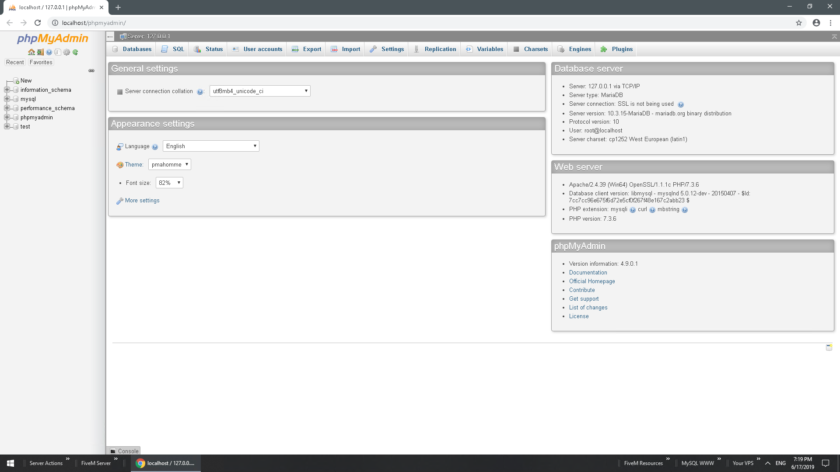Viewport: 840px width, 472px height.
Task: Open the Charsets tab
Action: (x=530, y=49)
